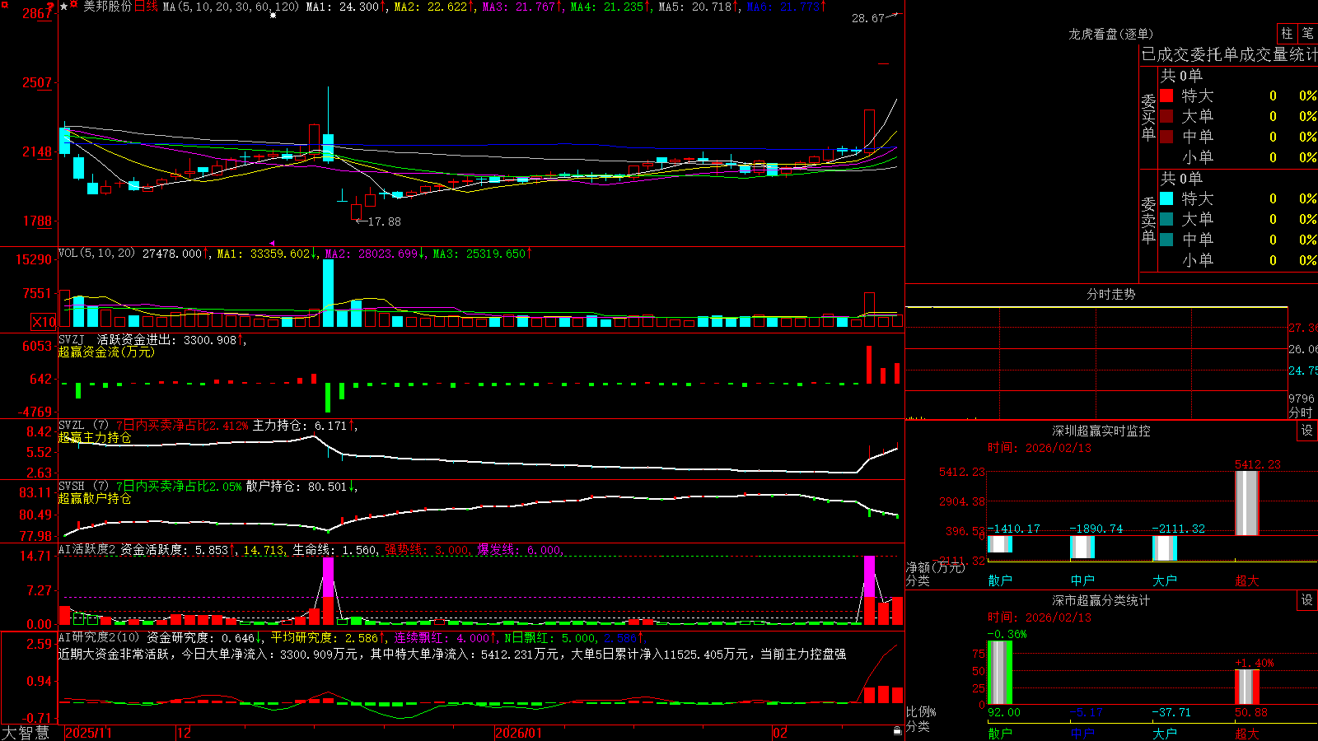Click the magenta arrow marker below the price chart
Screen dimensions: 1318x741
(x=273, y=244)
